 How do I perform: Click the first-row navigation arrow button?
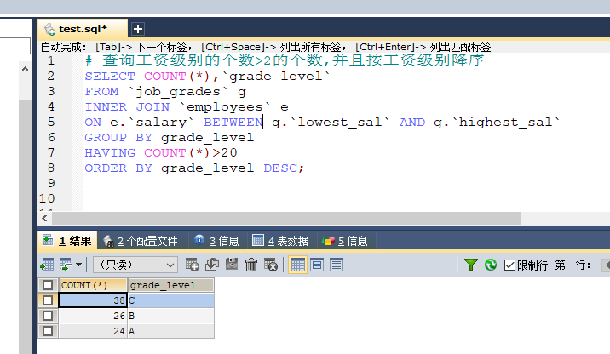click(x=606, y=265)
